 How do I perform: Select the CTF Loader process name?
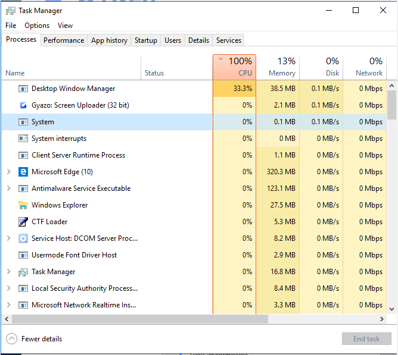[49, 222]
